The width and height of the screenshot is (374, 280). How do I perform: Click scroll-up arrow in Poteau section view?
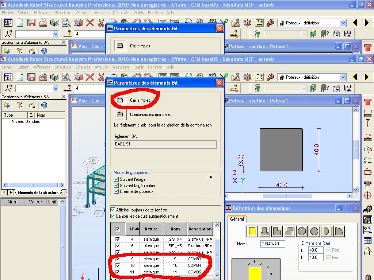[356, 110]
